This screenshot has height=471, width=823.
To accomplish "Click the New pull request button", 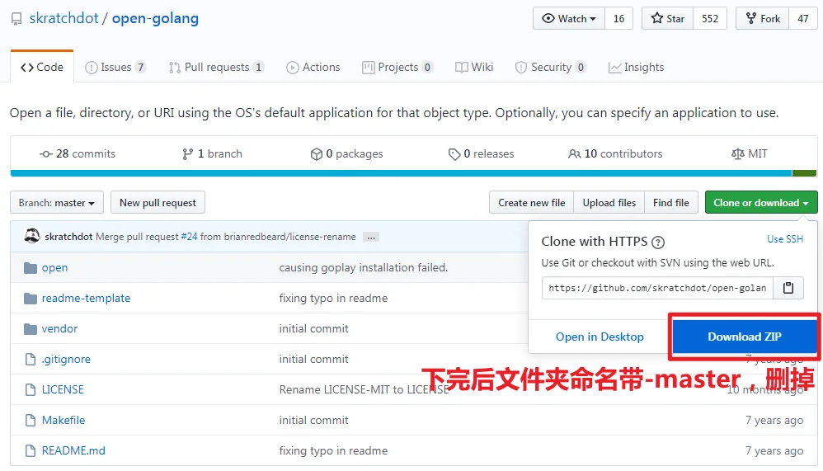I will tap(158, 203).
